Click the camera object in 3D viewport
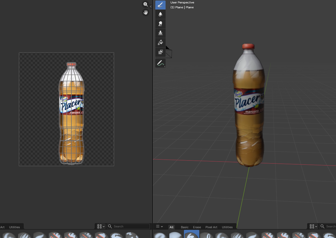 [169, 52]
